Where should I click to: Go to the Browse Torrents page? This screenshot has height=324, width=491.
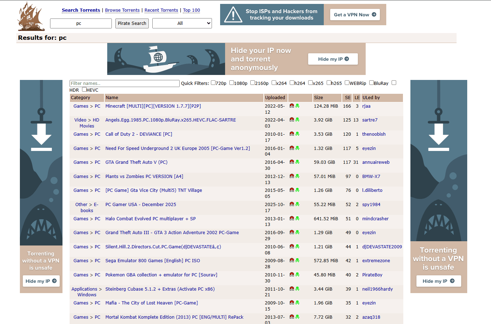click(122, 10)
